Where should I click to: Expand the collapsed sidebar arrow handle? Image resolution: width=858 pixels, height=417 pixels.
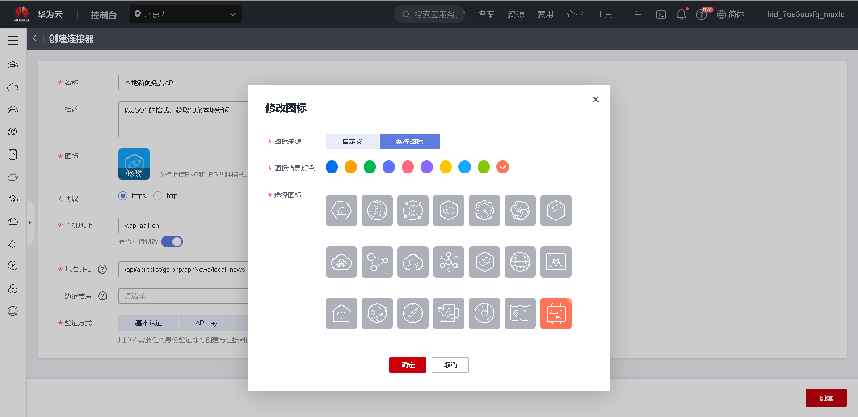point(30,223)
